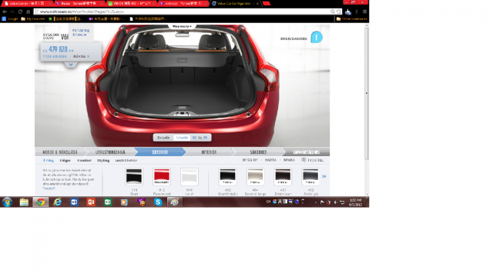Expand the Visa mera dropdown at top
Viewport: 493px width, 277px height.
click(x=182, y=26)
